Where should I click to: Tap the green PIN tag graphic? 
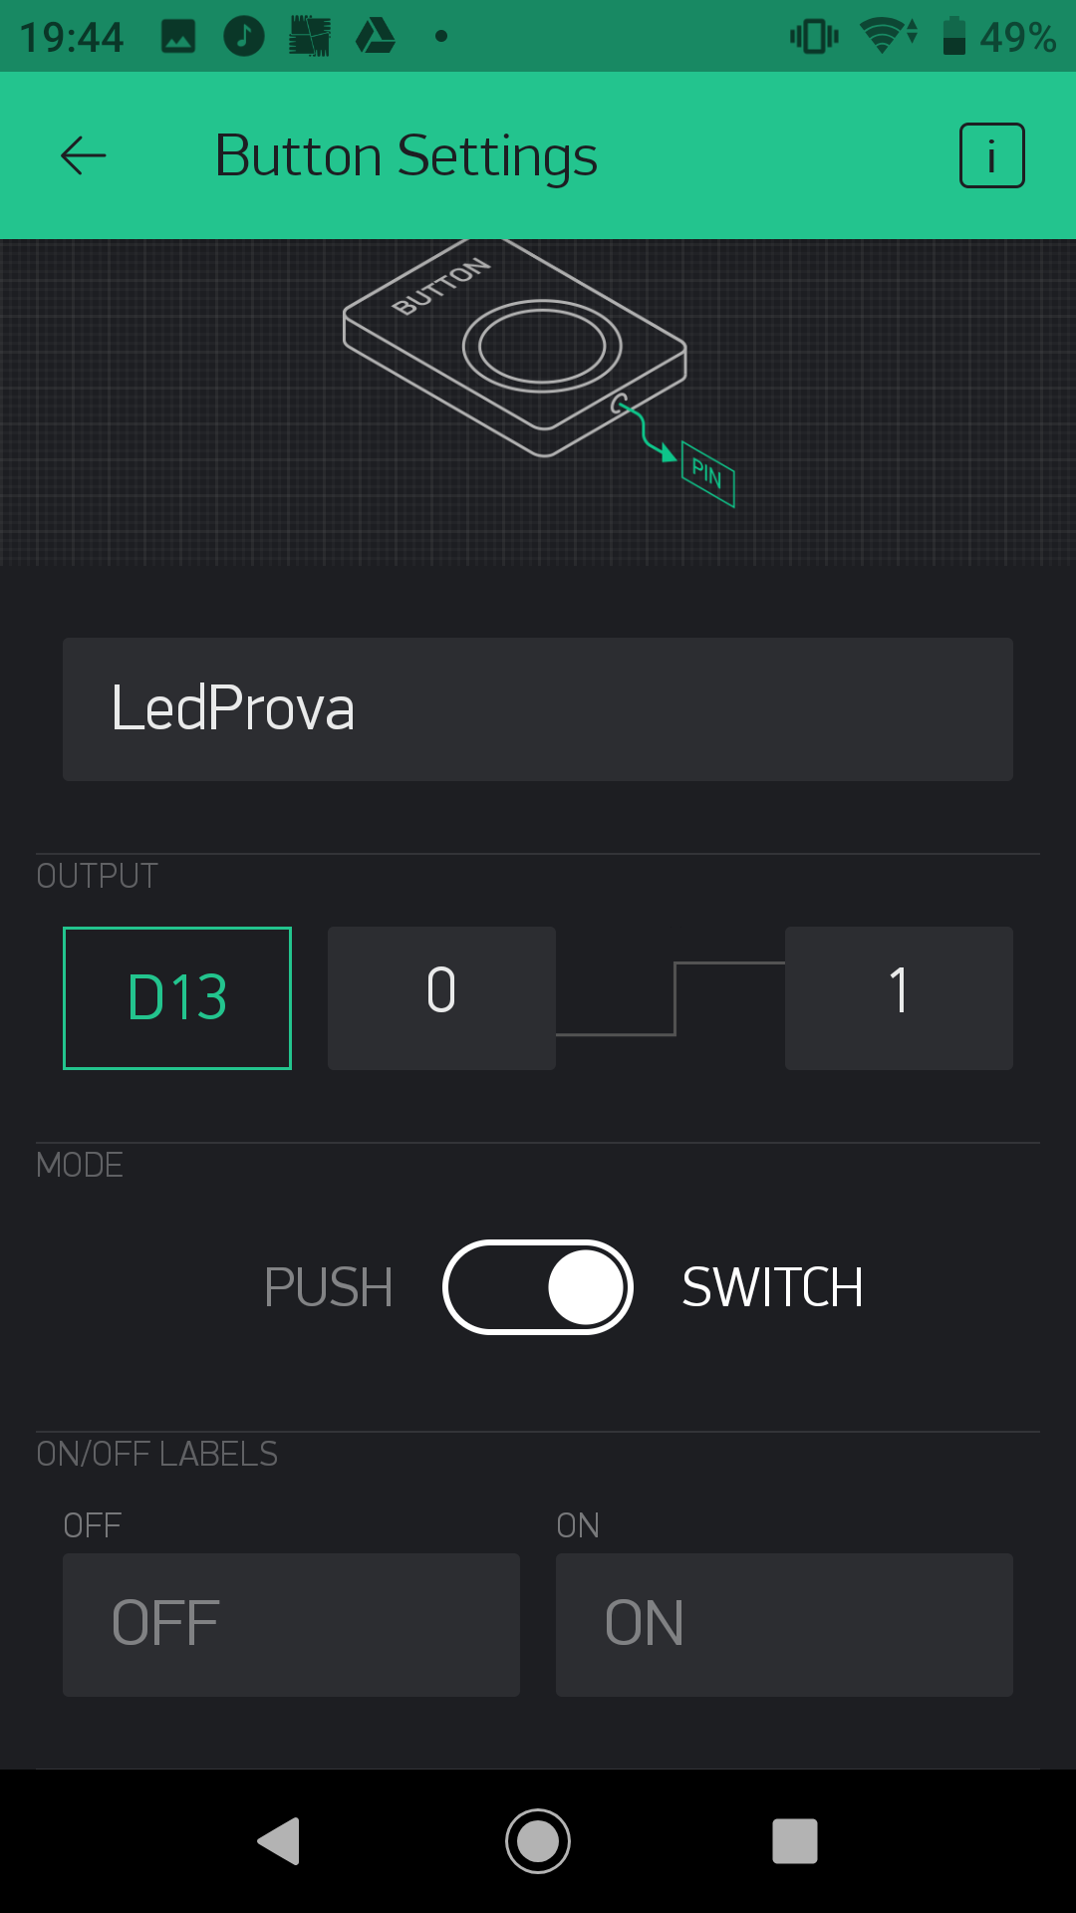point(708,474)
